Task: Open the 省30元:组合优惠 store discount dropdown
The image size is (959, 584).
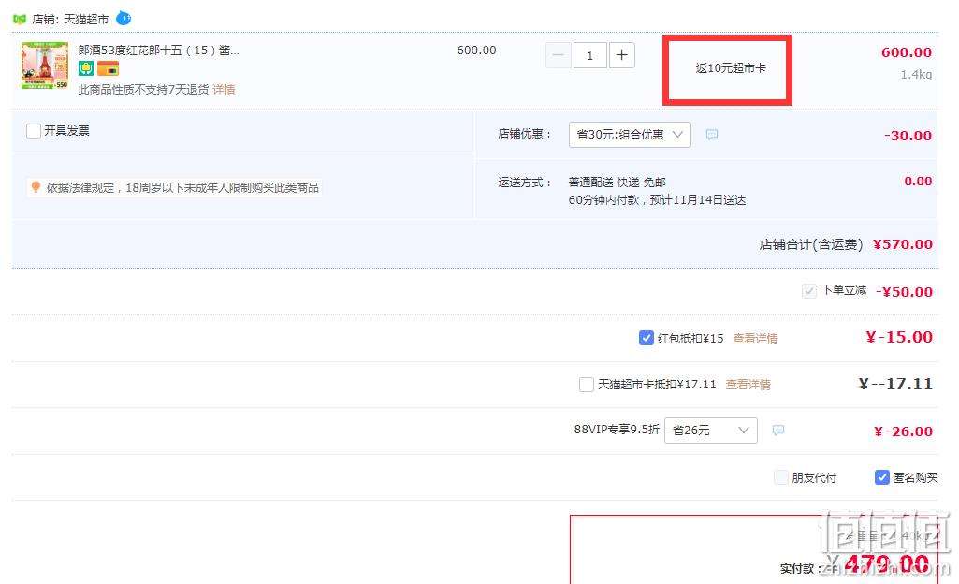Action: click(630, 135)
